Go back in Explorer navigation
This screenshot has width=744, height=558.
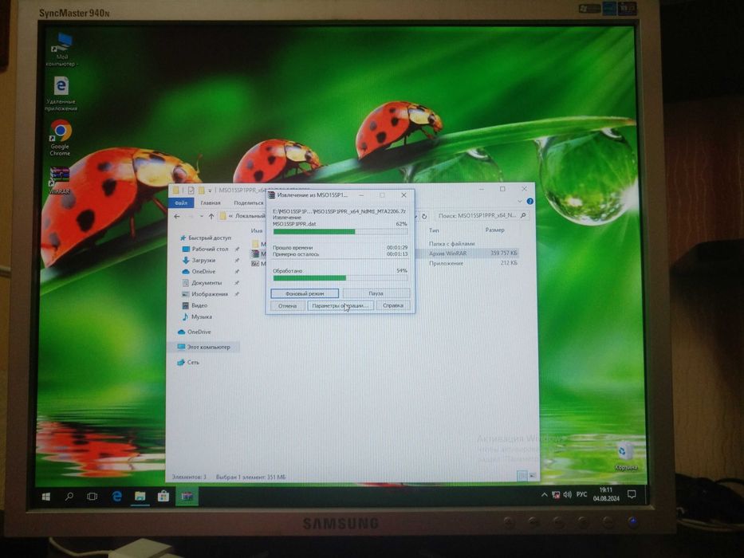click(x=177, y=216)
